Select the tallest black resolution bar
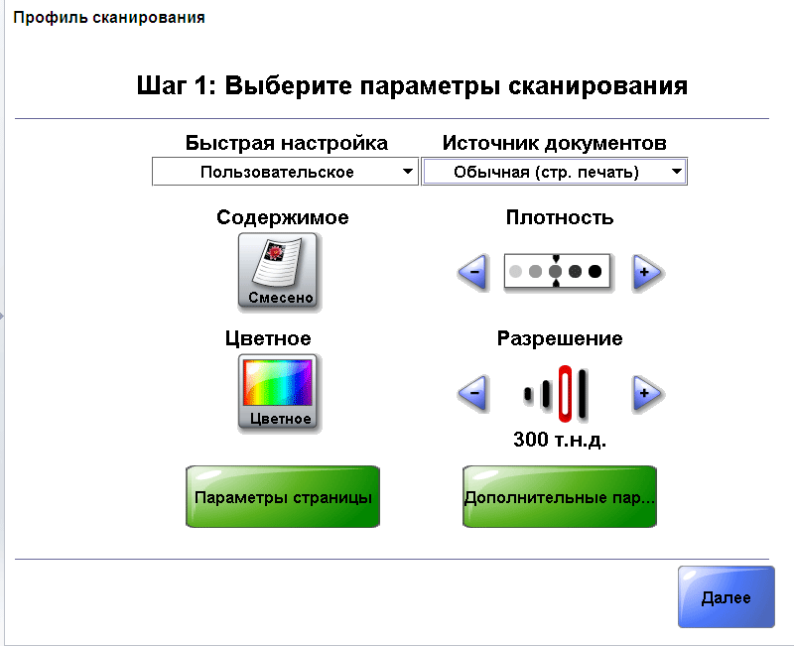The width and height of the screenshot is (794, 646). click(x=583, y=393)
